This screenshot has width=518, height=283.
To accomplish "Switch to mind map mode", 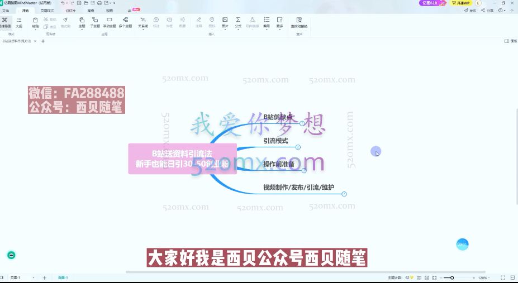I will point(5,22).
